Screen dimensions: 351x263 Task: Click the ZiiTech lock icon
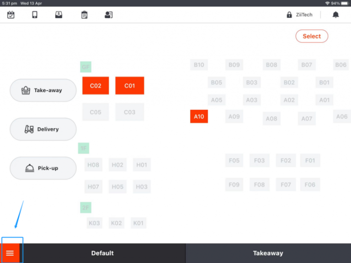point(289,15)
